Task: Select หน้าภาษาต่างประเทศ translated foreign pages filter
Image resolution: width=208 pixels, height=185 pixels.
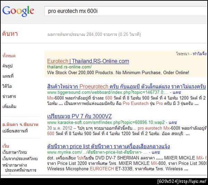Action: [x=19, y=168]
